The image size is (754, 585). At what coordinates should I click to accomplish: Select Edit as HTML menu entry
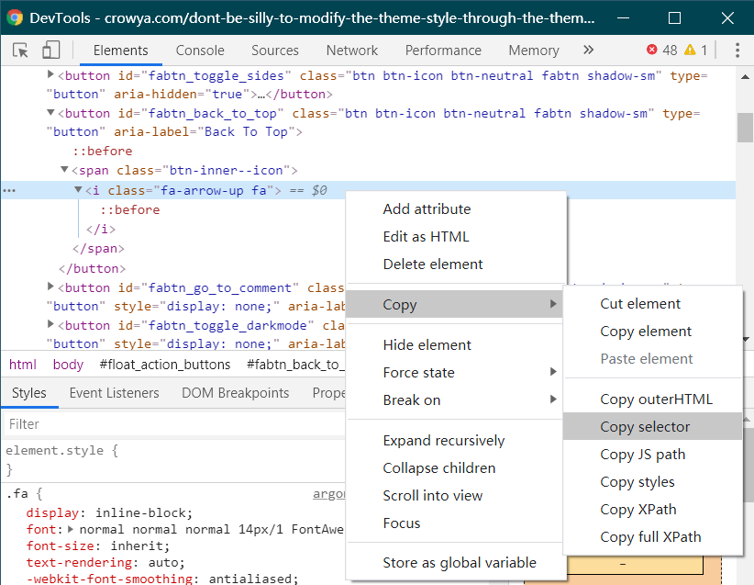[x=426, y=237]
